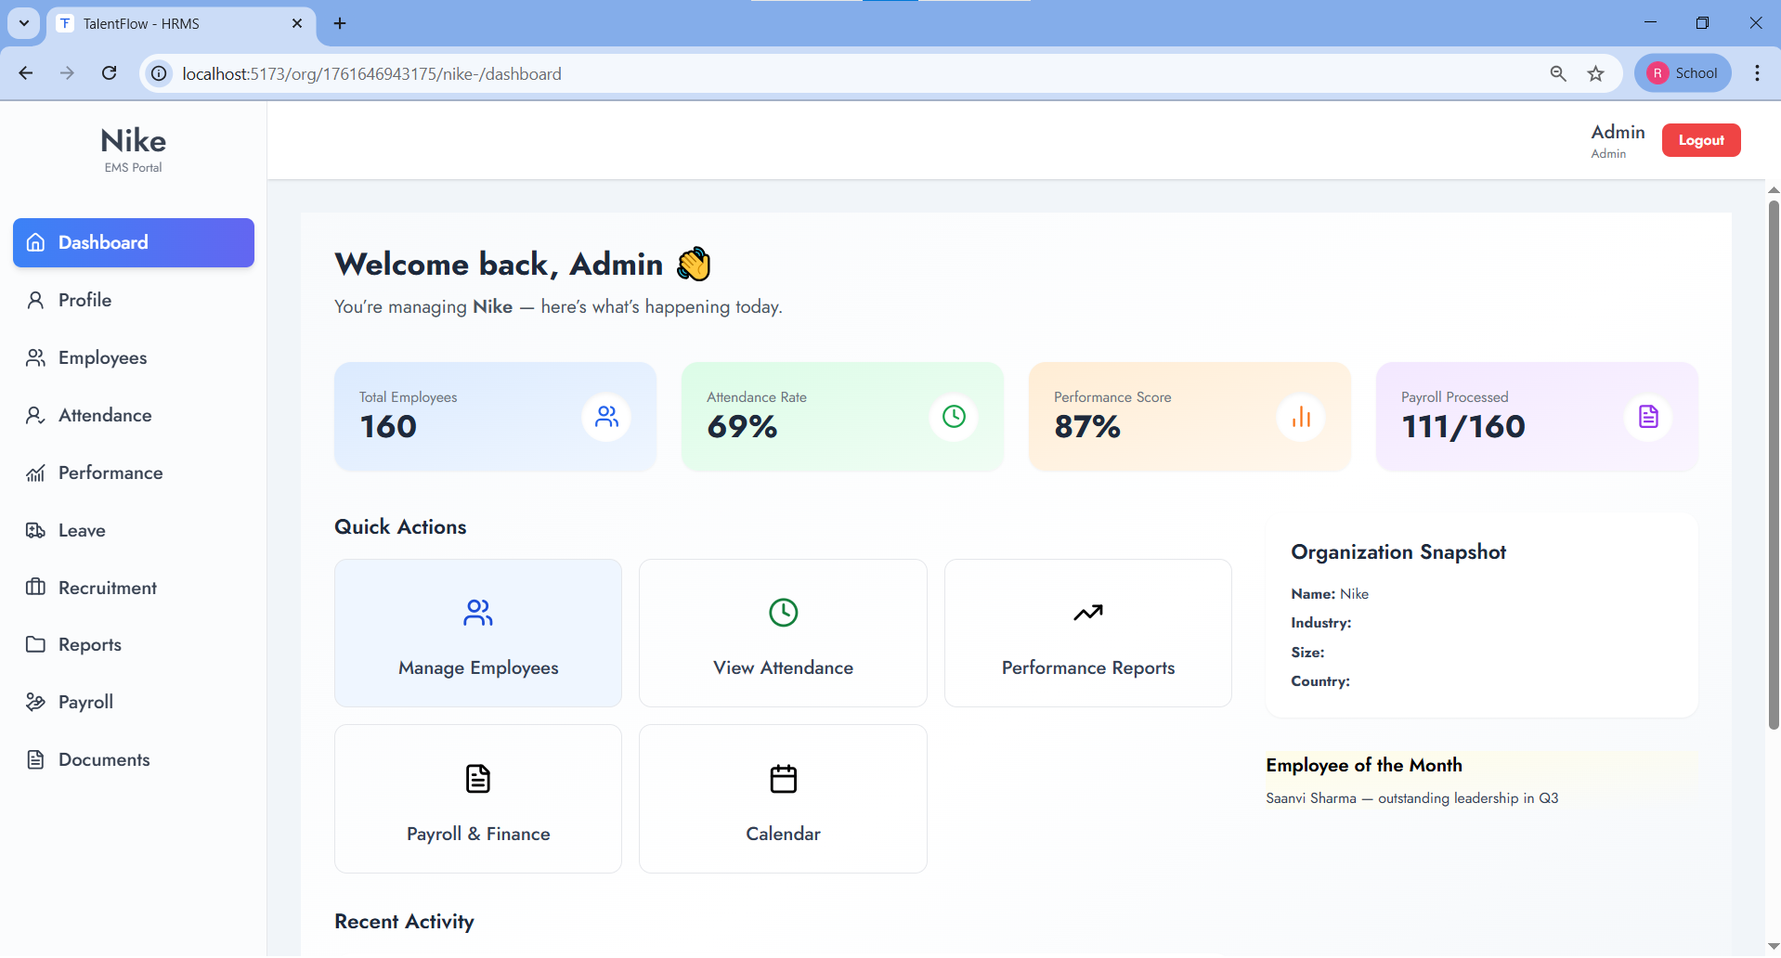This screenshot has width=1781, height=958.
Task: Click the Reports folder icon in sidebar
Action: coord(35,644)
